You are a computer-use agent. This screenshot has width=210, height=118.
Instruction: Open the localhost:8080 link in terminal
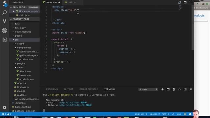73,103
